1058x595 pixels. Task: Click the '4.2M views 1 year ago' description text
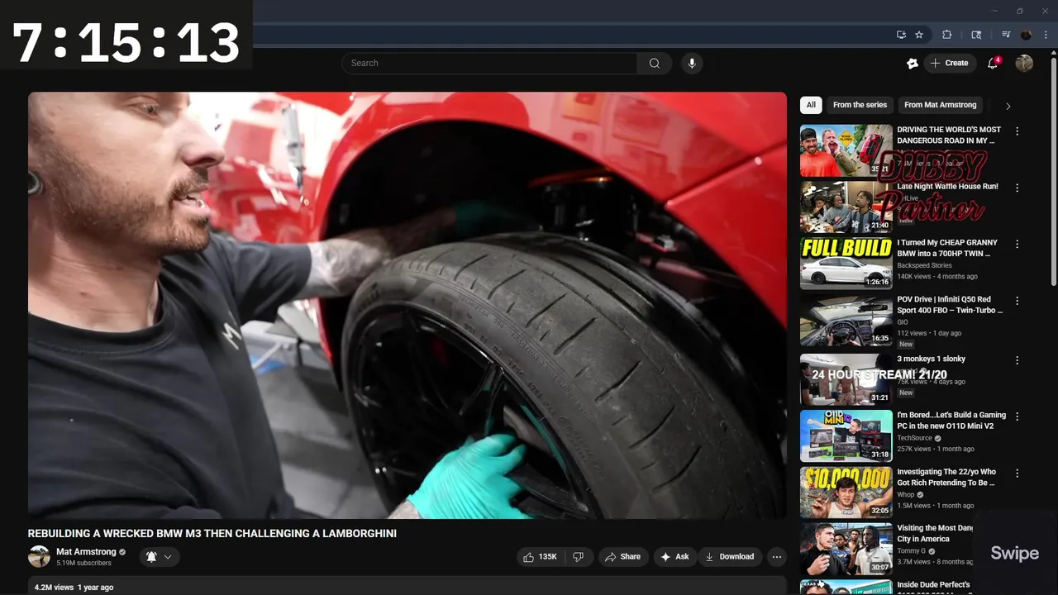point(74,588)
